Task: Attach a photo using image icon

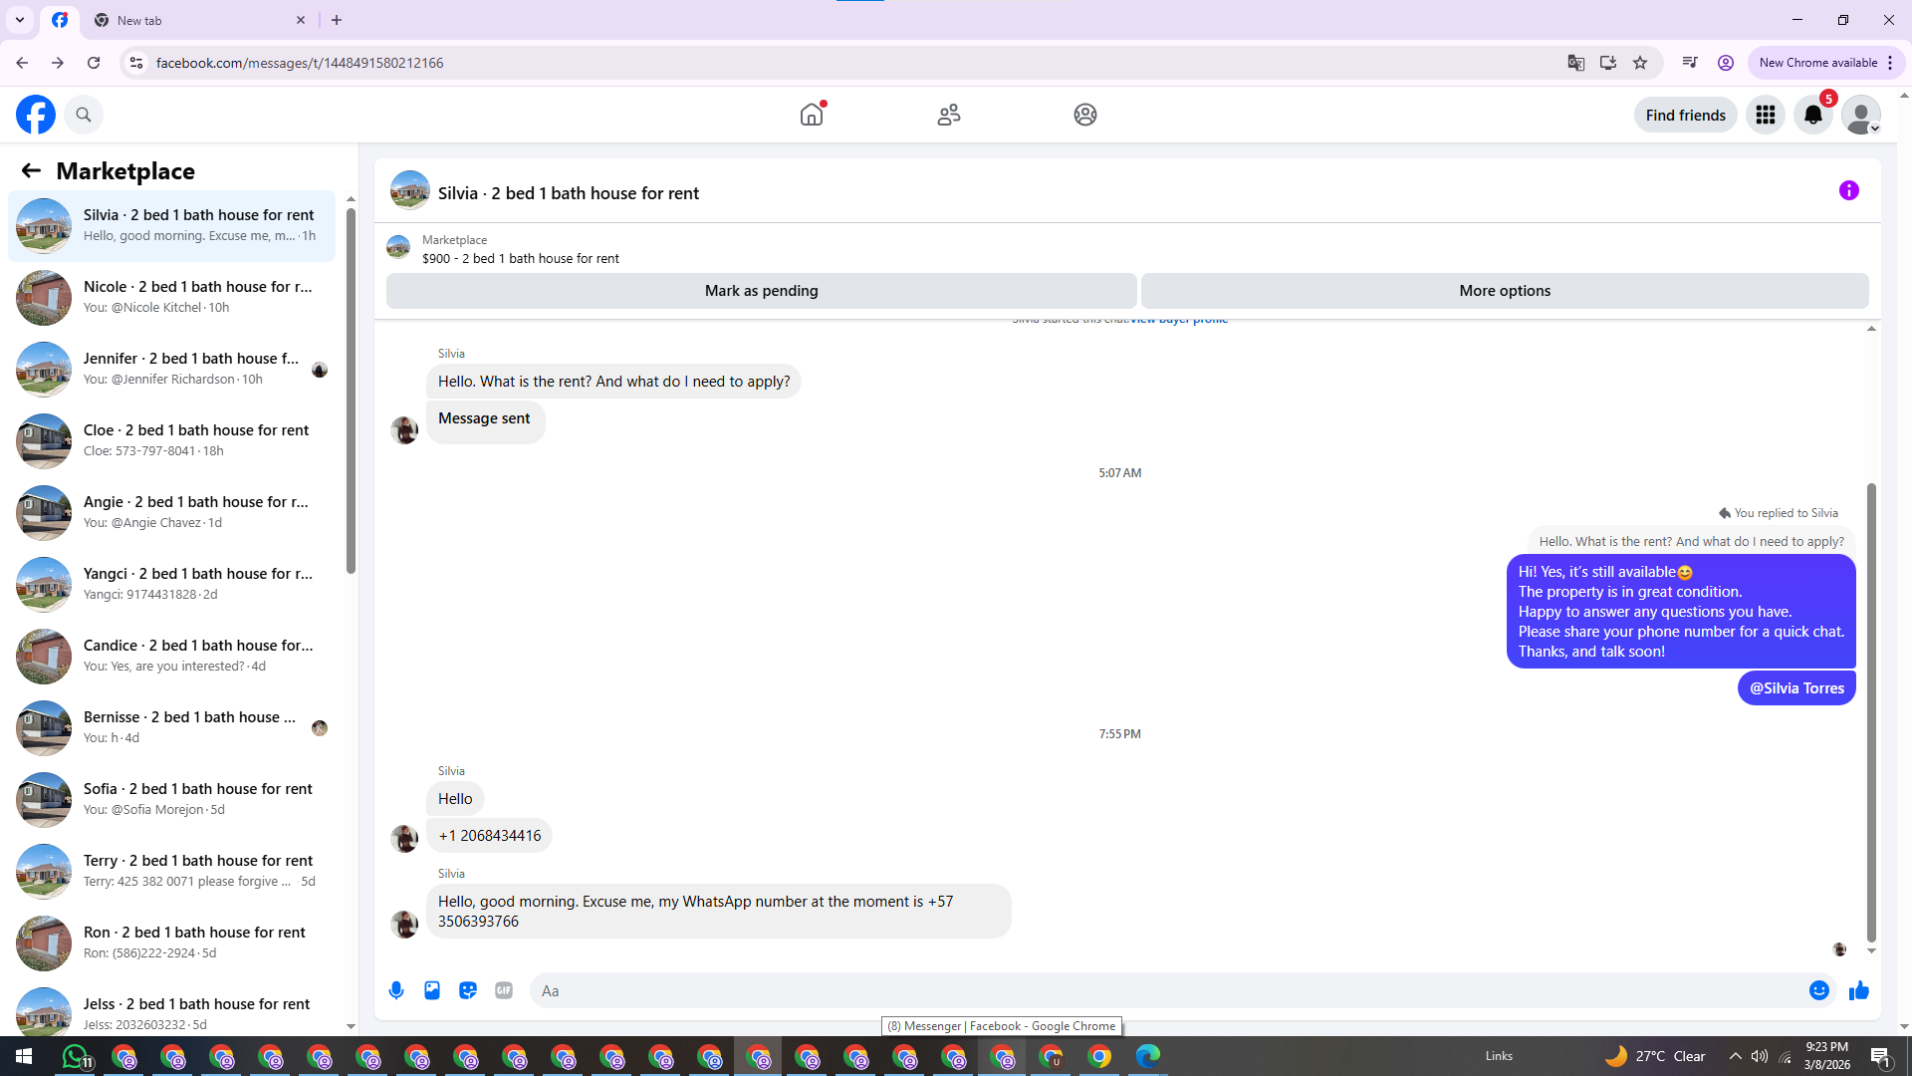Action: coord(432,990)
